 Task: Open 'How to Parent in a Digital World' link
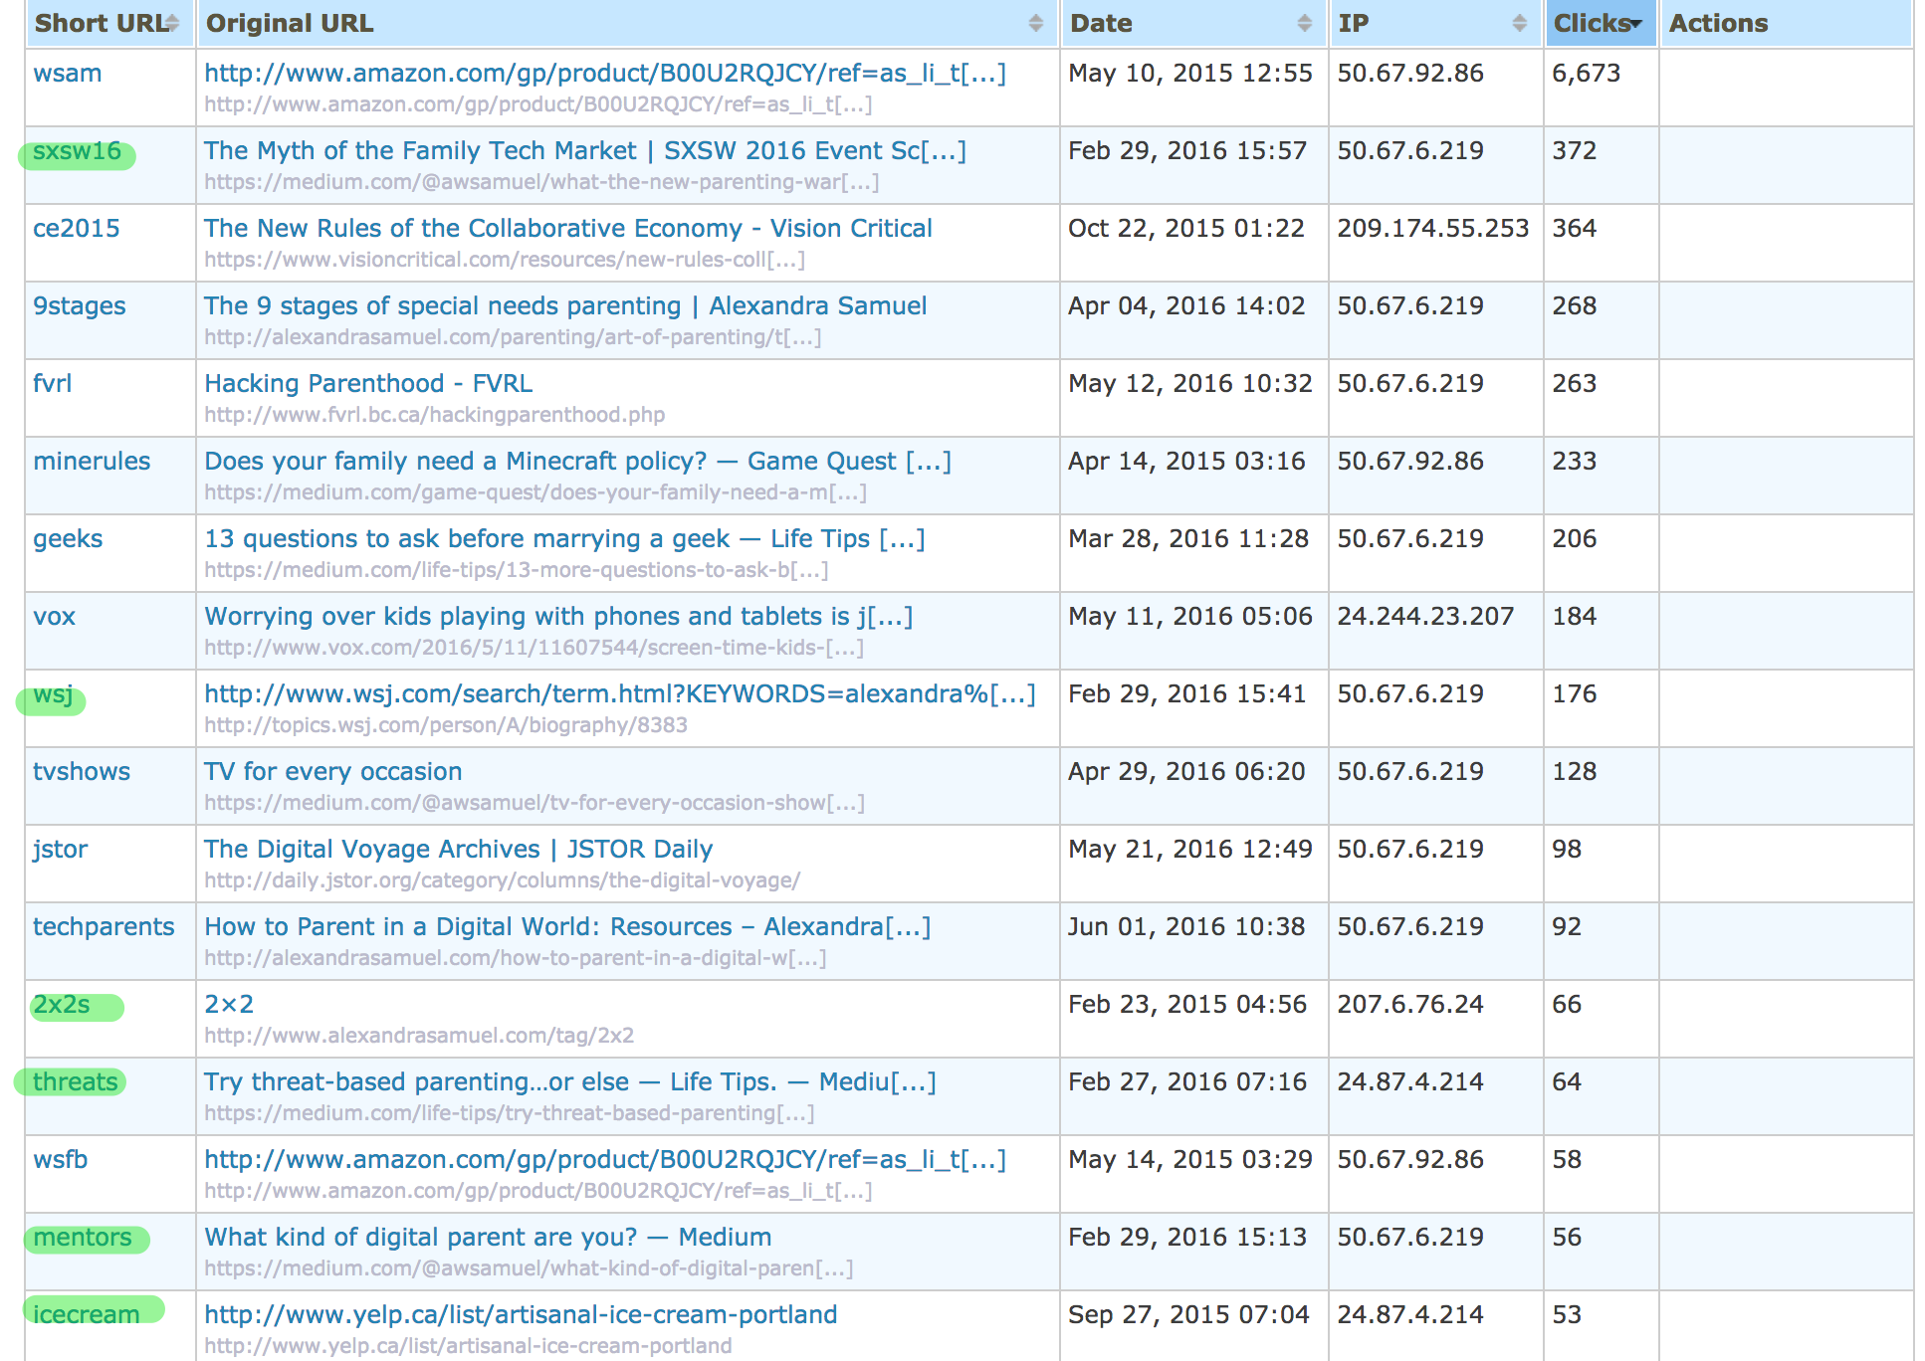[x=567, y=927]
